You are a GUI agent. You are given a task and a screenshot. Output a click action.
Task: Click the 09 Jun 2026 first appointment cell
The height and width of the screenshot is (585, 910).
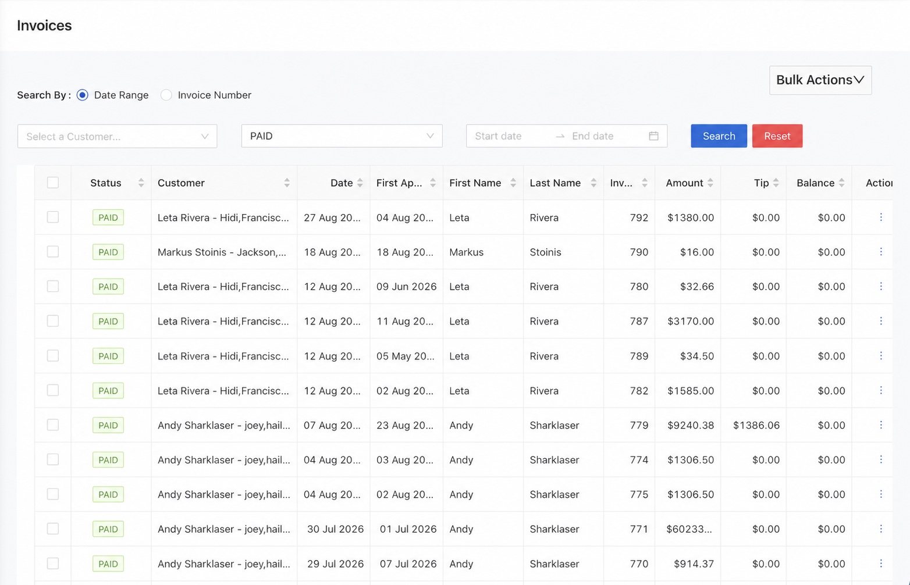tap(407, 286)
